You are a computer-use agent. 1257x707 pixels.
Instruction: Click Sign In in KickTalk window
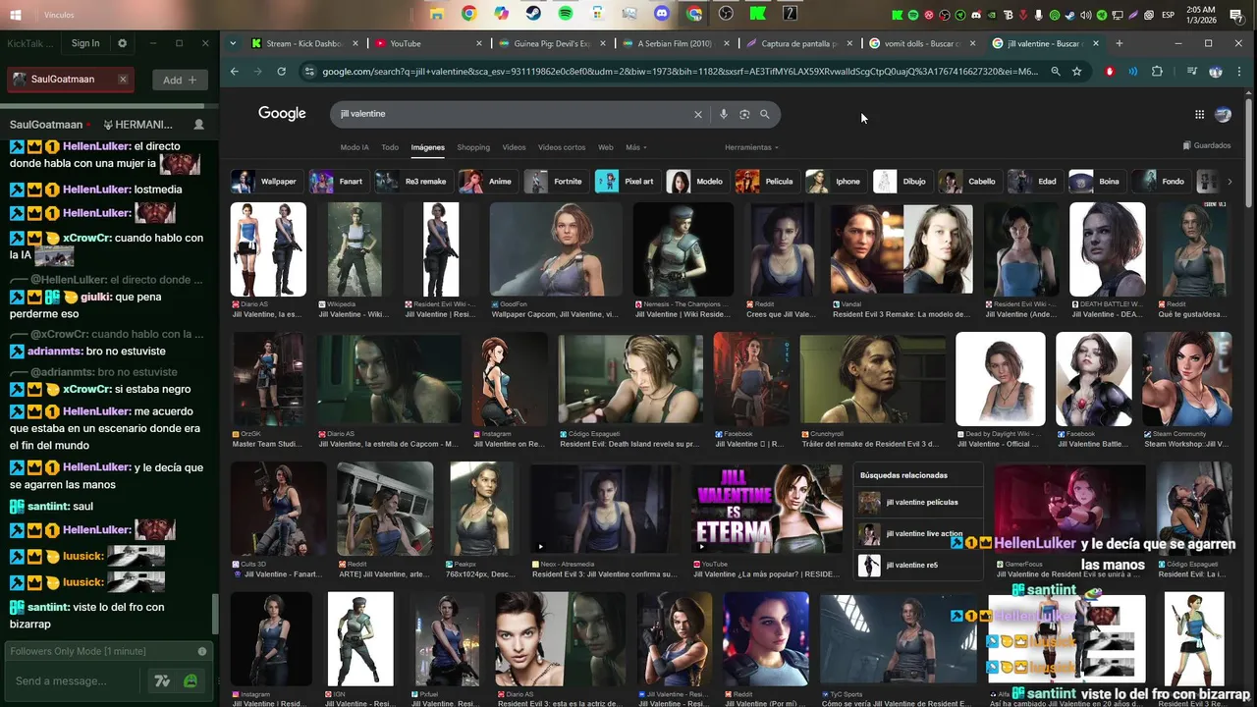coord(85,43)
